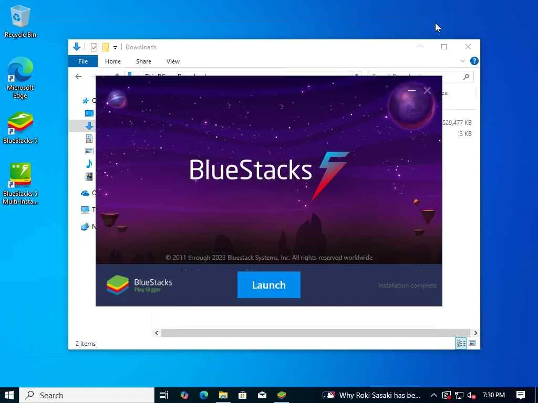
Task: Open the View ribbon tab
Action: coord(173,61)
